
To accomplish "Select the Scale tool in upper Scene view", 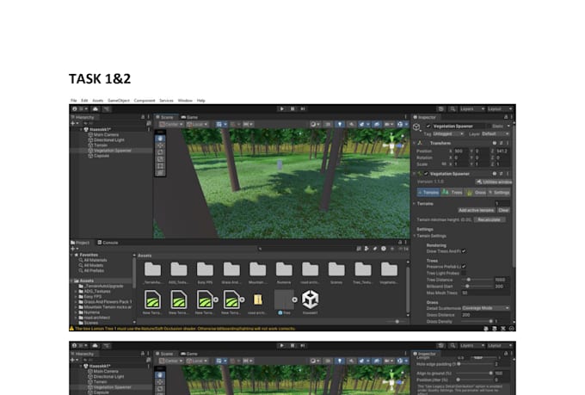I will click(160, 159).
